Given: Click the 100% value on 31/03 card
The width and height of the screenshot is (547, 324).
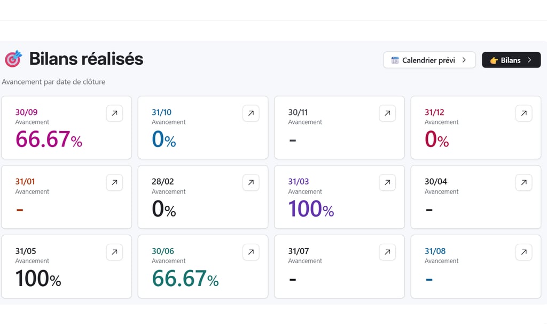Looking at the screenshot, I should tap(311, 209).
